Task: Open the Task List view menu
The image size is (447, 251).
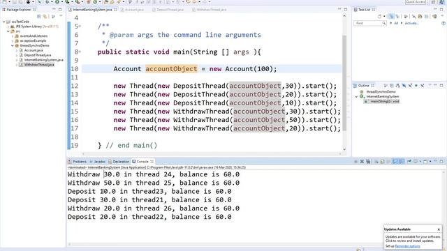Action: tap(442, 15)
